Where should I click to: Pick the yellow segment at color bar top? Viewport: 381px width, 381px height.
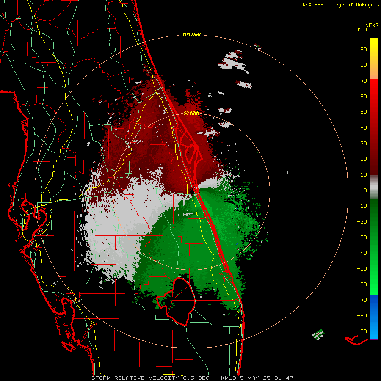374,58
